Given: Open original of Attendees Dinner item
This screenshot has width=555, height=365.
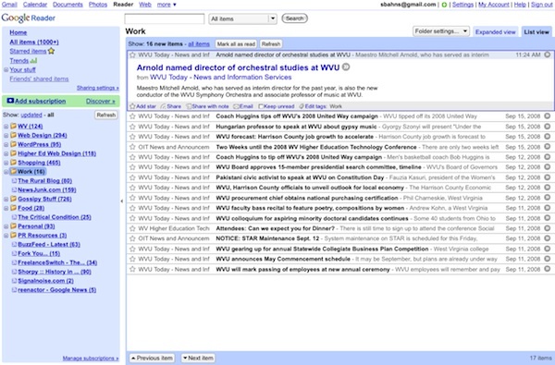Looking at the screenshot, I should click(x=548, y=228).
